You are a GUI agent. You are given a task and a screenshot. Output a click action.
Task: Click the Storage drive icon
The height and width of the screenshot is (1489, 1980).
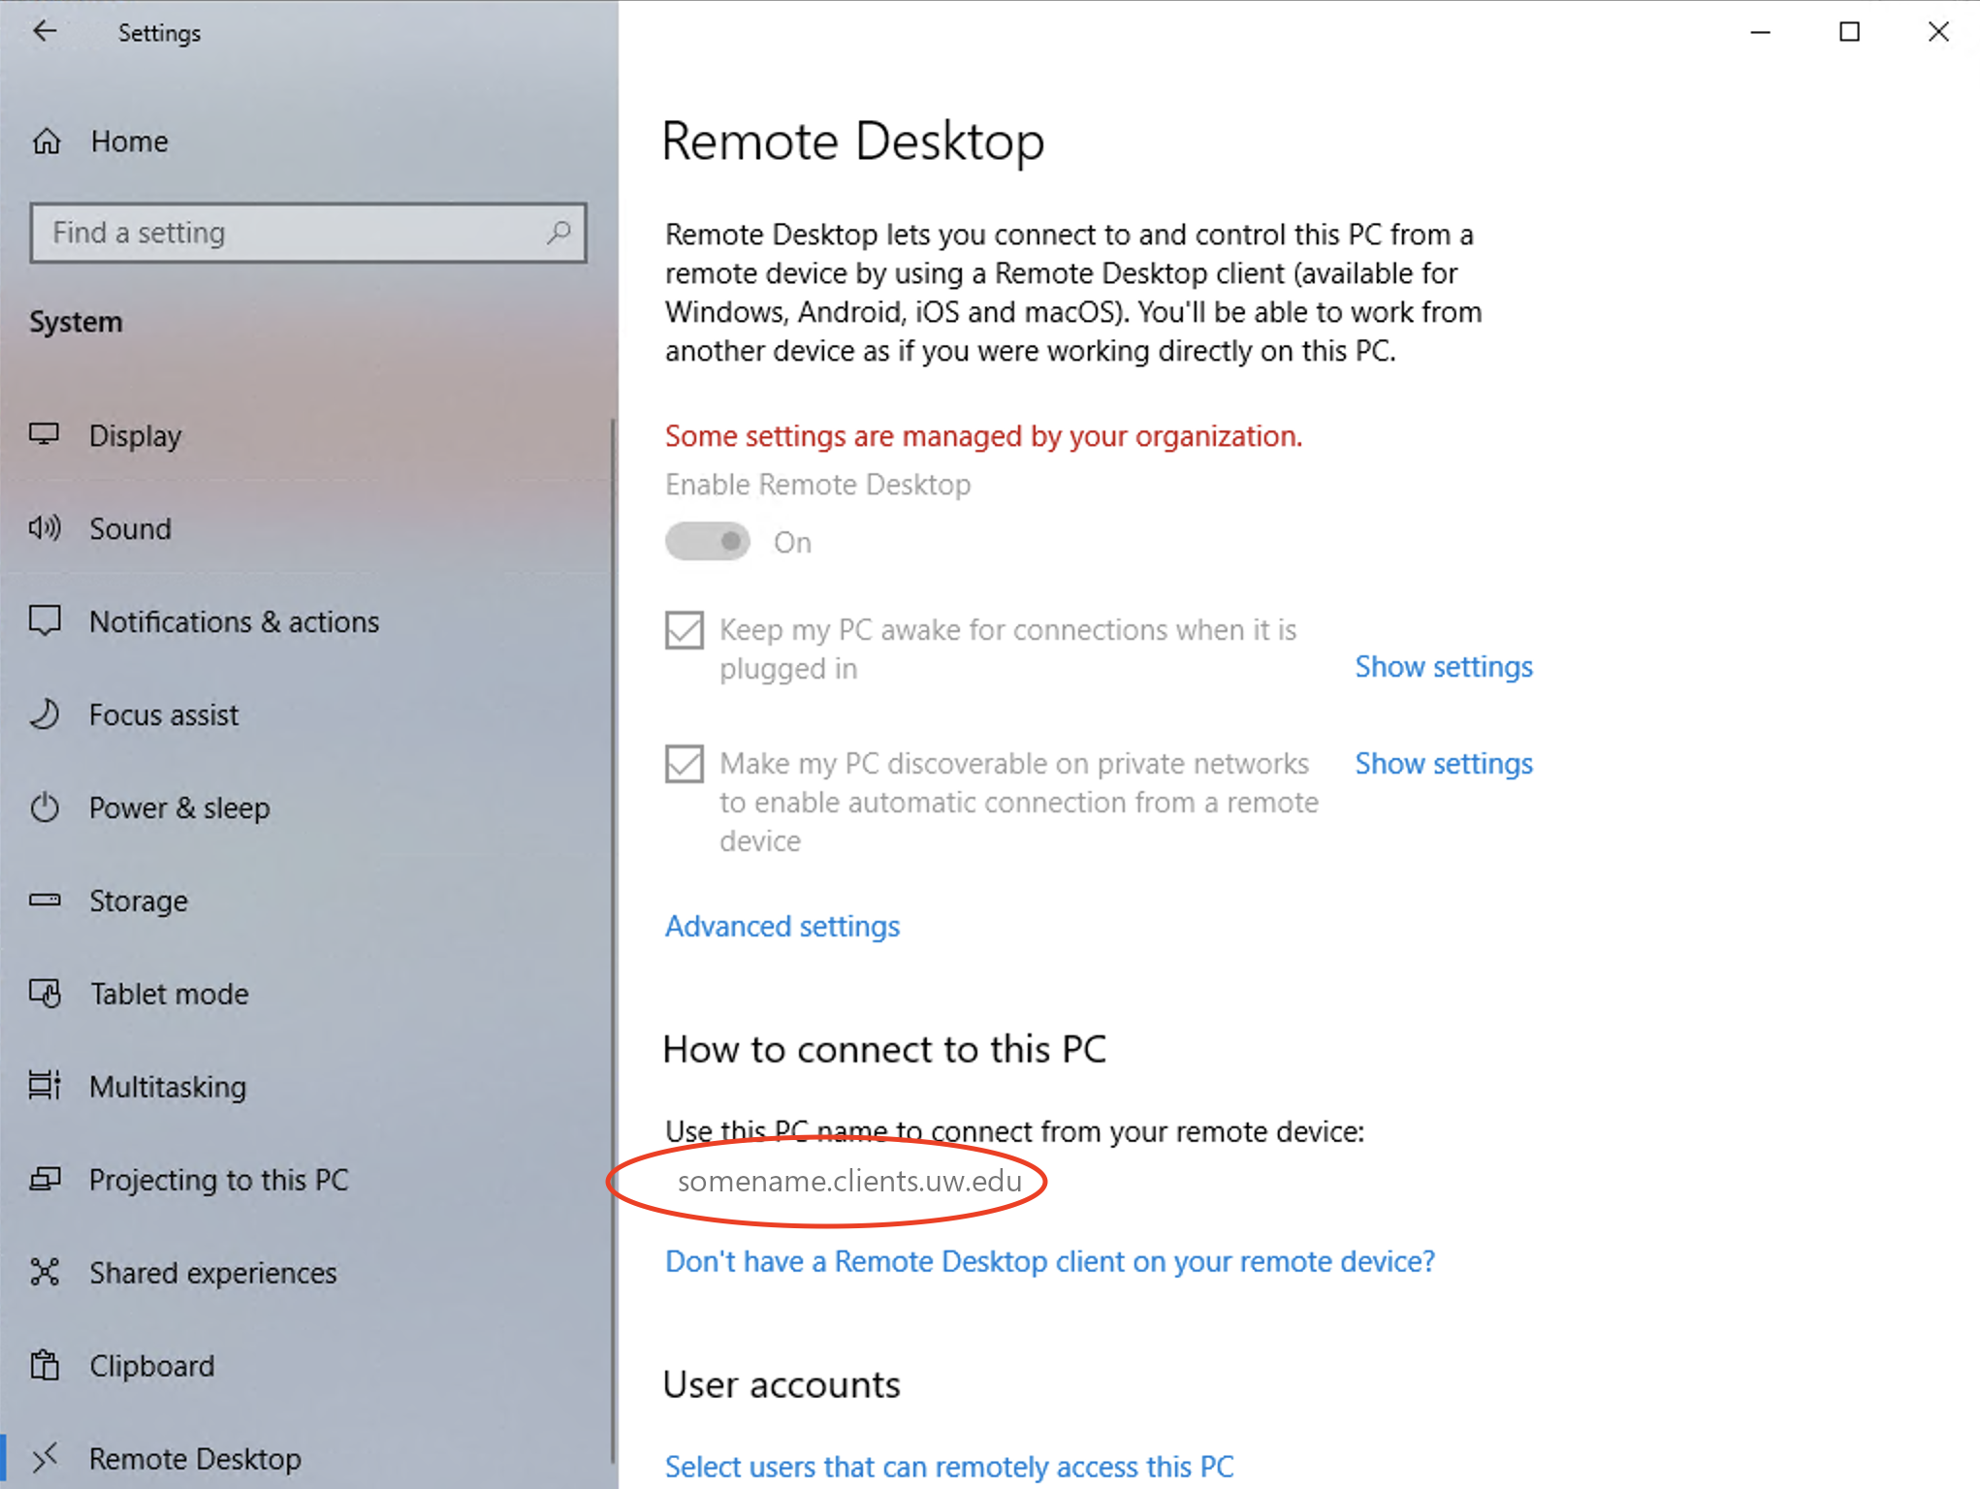click(x=45, y=900)
